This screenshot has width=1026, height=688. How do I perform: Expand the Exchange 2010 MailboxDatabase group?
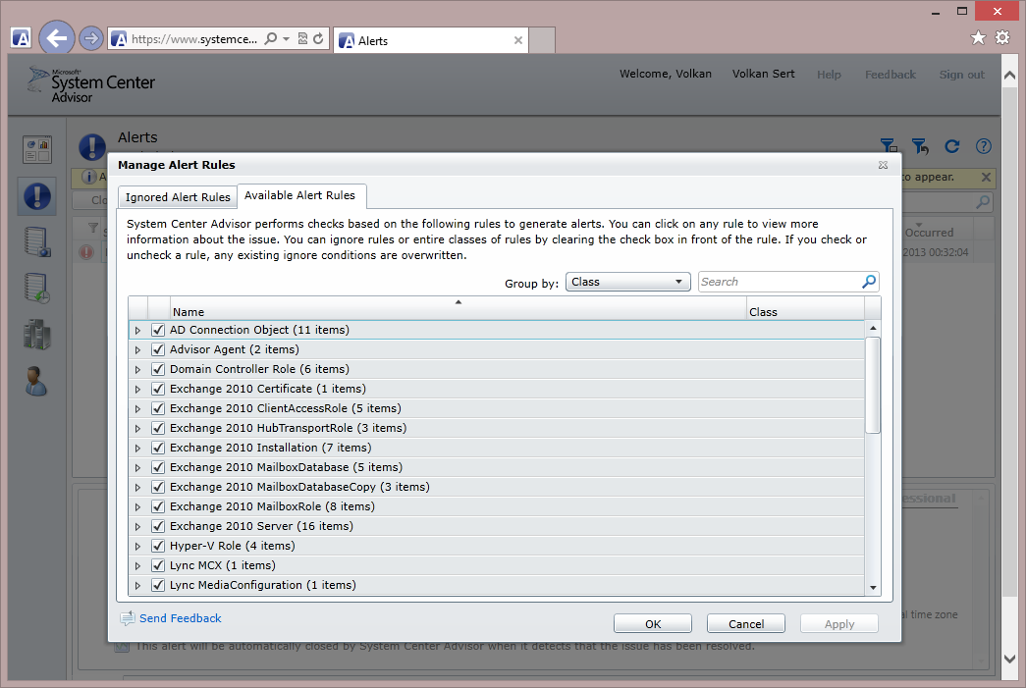pyautogui.click(x=137, y=467)
